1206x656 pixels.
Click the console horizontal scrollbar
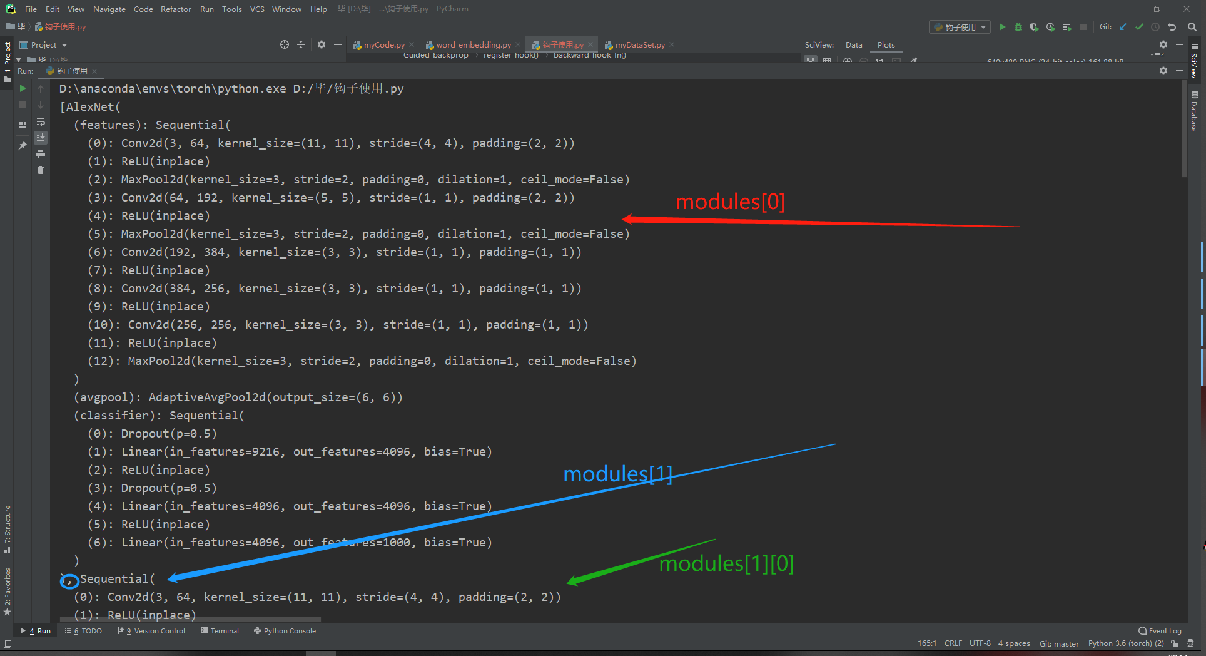pyautogui.click(x=191, y=620)
